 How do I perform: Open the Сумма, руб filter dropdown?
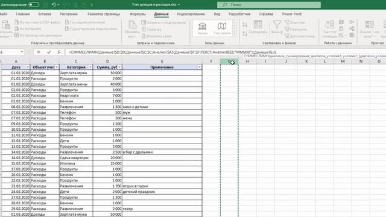(x=119, y=67)
